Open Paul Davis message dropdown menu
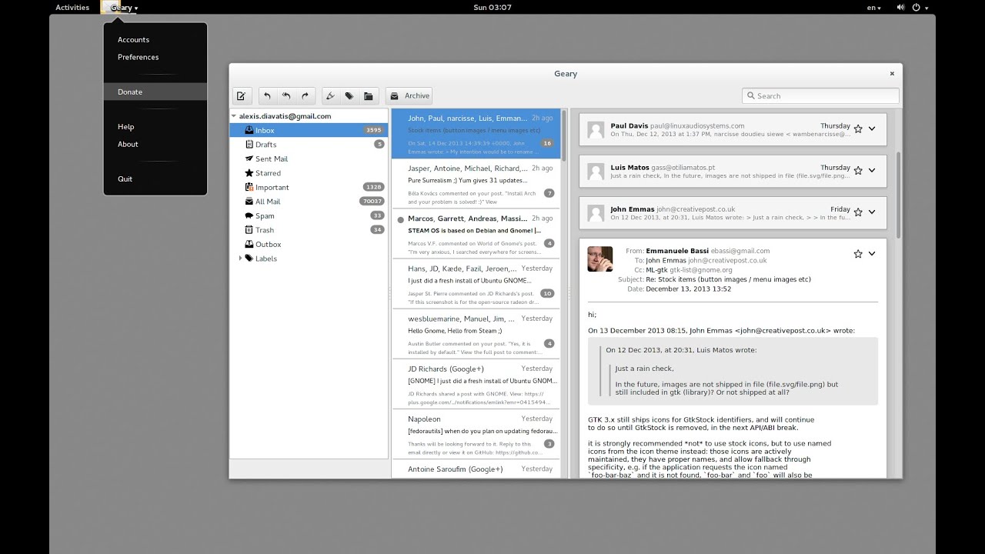Viewport: 985px width, 554px height. pyautogui.click(x=872, y=128)
